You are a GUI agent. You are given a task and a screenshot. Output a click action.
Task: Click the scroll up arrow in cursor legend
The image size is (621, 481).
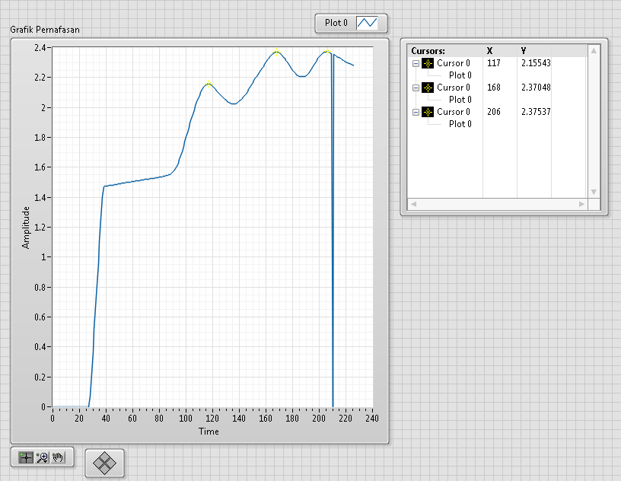tap(594, 50)
